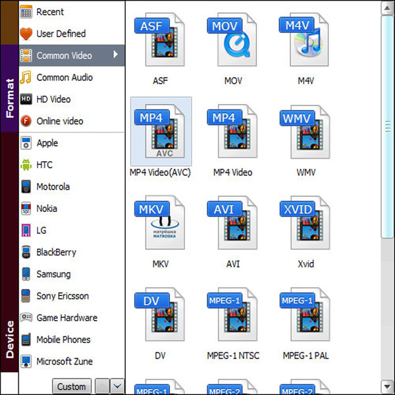Click the Game Hardware controller icon

coord(26,317)
